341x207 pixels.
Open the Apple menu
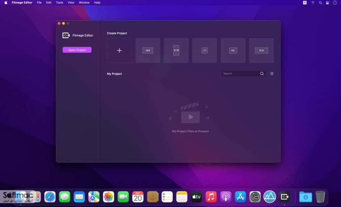[6, 3]
